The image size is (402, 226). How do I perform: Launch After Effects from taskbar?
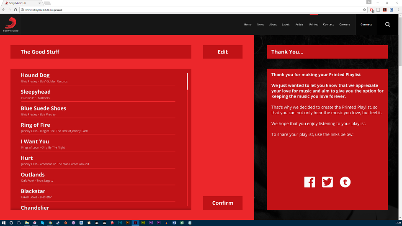[151, 223]
